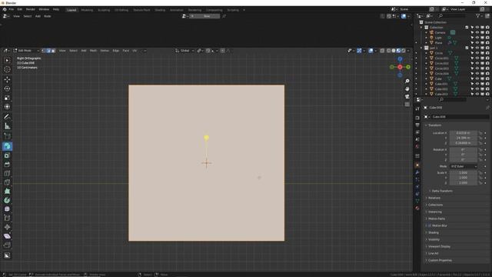Open the Modifiers wrench tab in Properties
The width and height of the screenshot is (492, 277).
click(417, 172)
